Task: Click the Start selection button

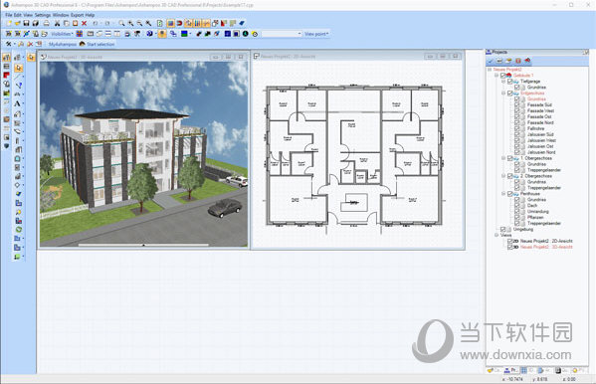Action: (x=97, y=44)
